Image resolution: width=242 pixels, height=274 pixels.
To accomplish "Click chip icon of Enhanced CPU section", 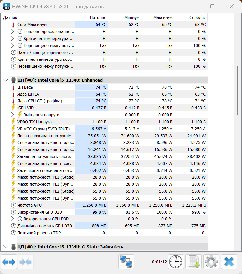I will (13, 80).
